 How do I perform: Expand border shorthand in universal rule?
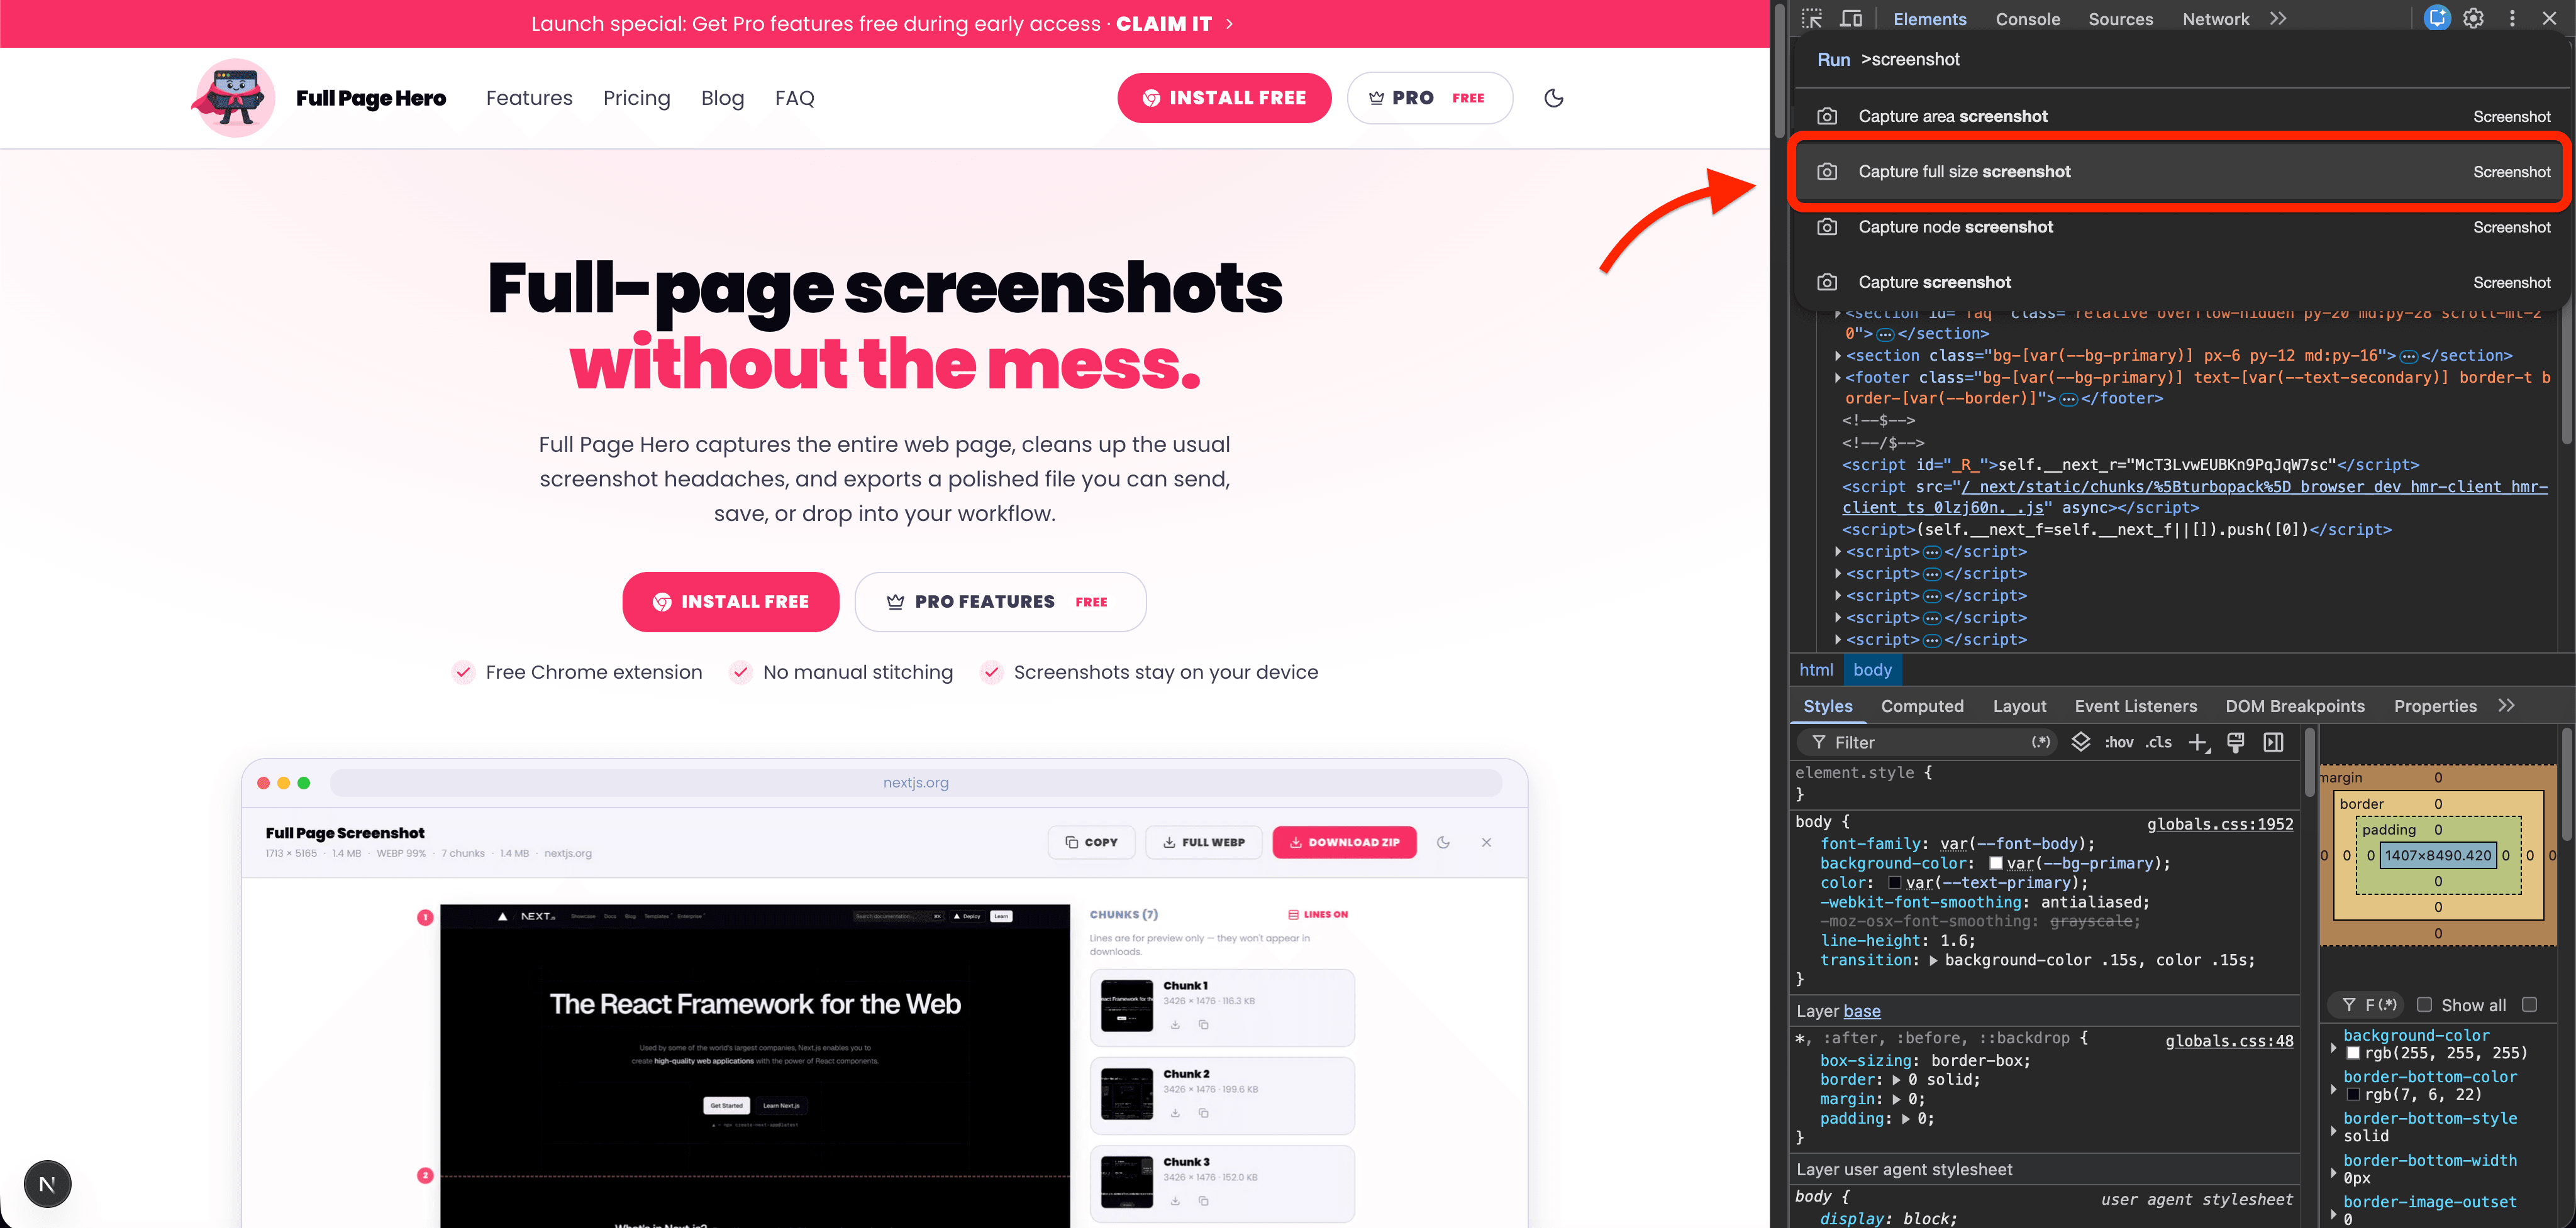(x=1896, y=1079)
